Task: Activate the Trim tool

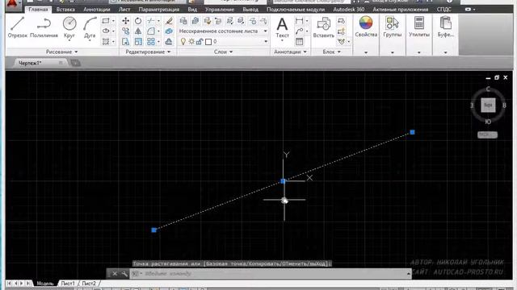Action: tap(151, 21)
